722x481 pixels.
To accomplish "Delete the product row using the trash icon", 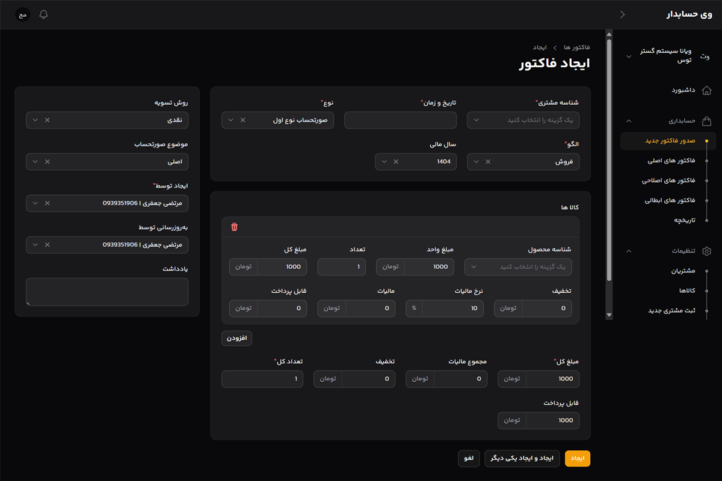I will pyautogui.click(x=234, y=227).
